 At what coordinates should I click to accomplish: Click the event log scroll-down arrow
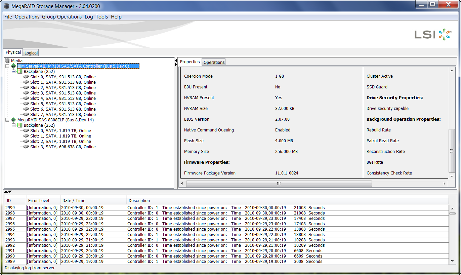[452, 261]
